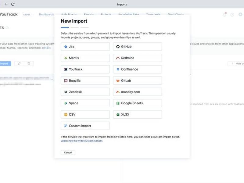Reload the Imports page
Viewport: 244px width, 183px height.
[13, 4]
